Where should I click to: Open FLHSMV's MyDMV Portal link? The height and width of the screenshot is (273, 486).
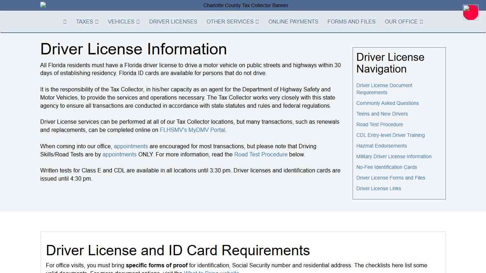192,130
